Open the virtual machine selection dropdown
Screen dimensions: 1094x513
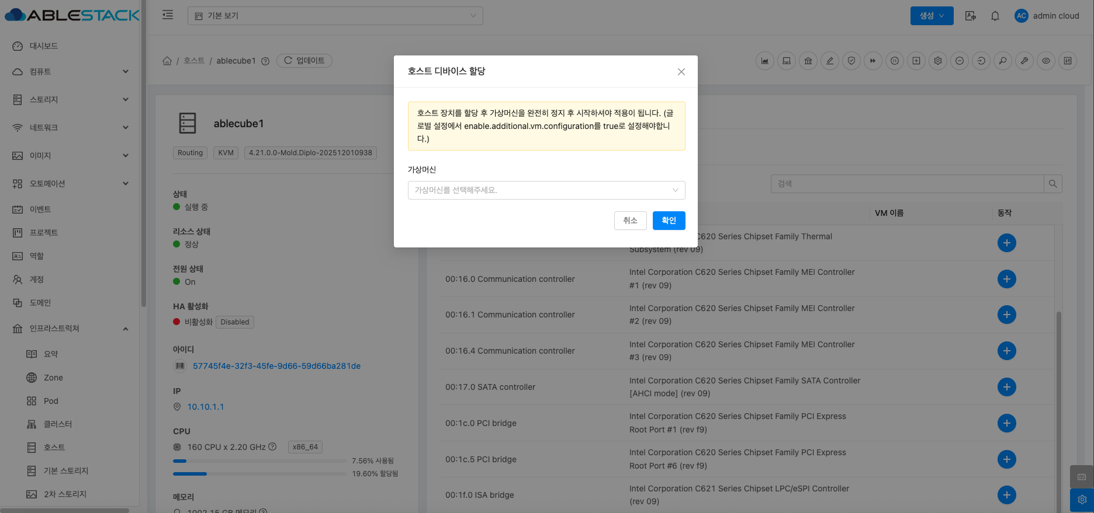(546, 190)
